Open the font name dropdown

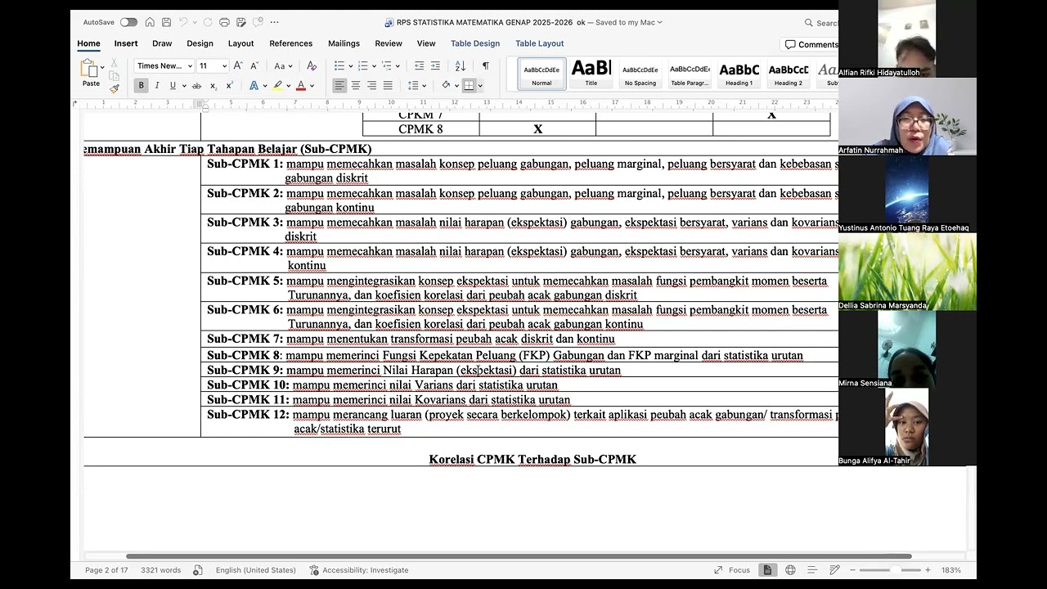(190, 66)
